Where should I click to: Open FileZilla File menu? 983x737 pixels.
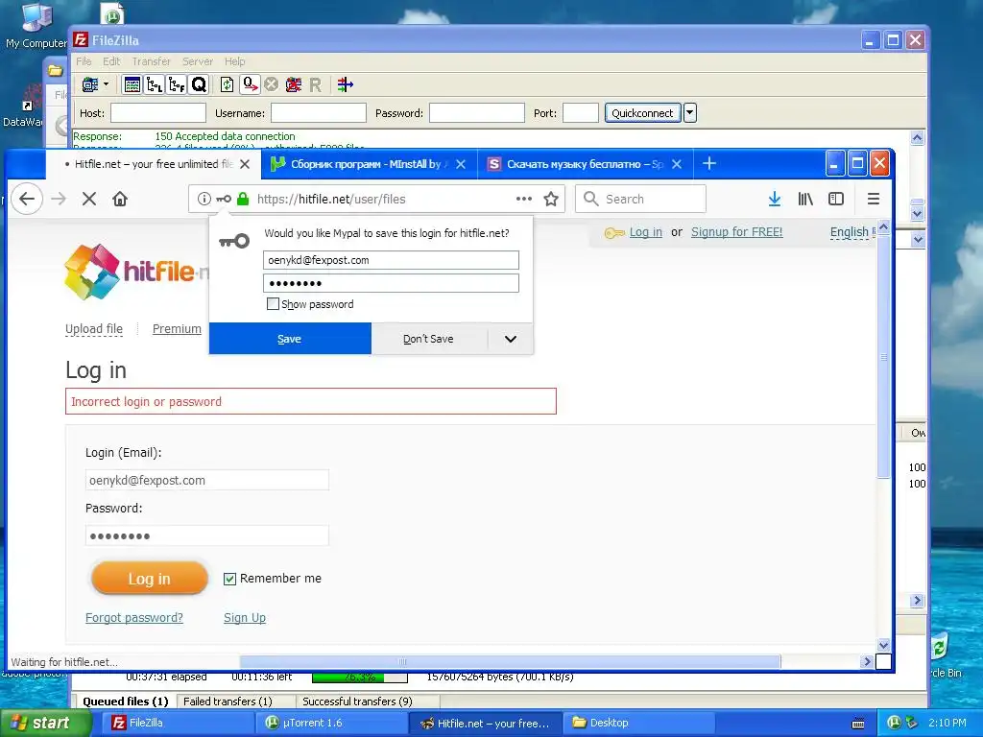pyautogui.click(x=84, y=61)
